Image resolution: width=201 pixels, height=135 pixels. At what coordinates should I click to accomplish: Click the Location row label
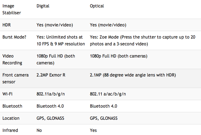[x=11, y=118]
